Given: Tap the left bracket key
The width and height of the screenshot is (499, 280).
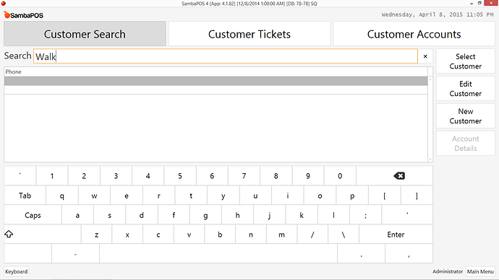Looking at the screenshot, I should tap(385, 196).
